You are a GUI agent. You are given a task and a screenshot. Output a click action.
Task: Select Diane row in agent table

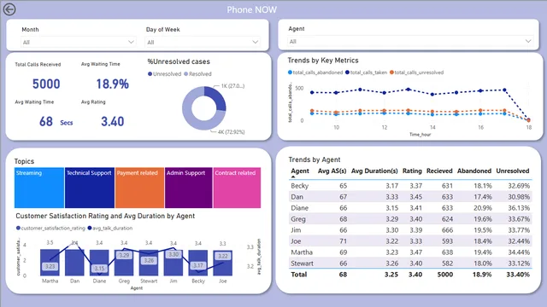click(410, 208)
